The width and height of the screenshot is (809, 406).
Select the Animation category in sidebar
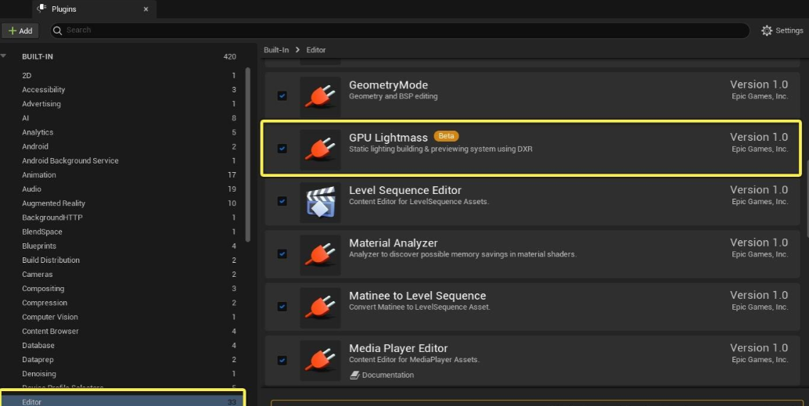pyautogui.click(x=39, y=175)
